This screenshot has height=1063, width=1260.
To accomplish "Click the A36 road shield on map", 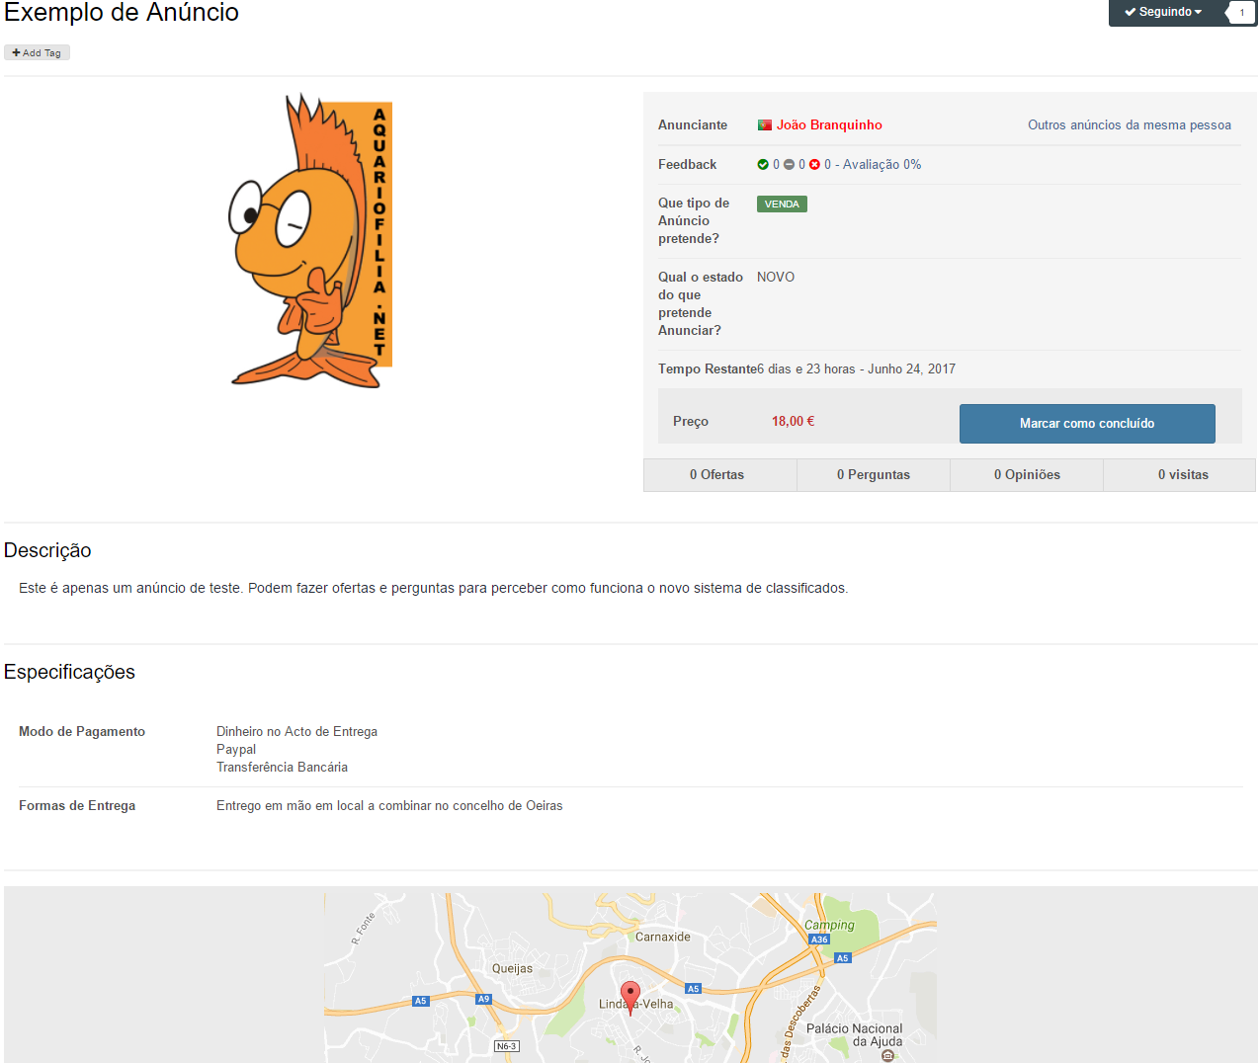I will click(x=819, y=940).
